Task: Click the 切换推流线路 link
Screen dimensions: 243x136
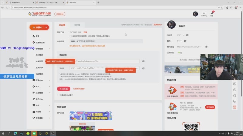Action: point(79,89)
